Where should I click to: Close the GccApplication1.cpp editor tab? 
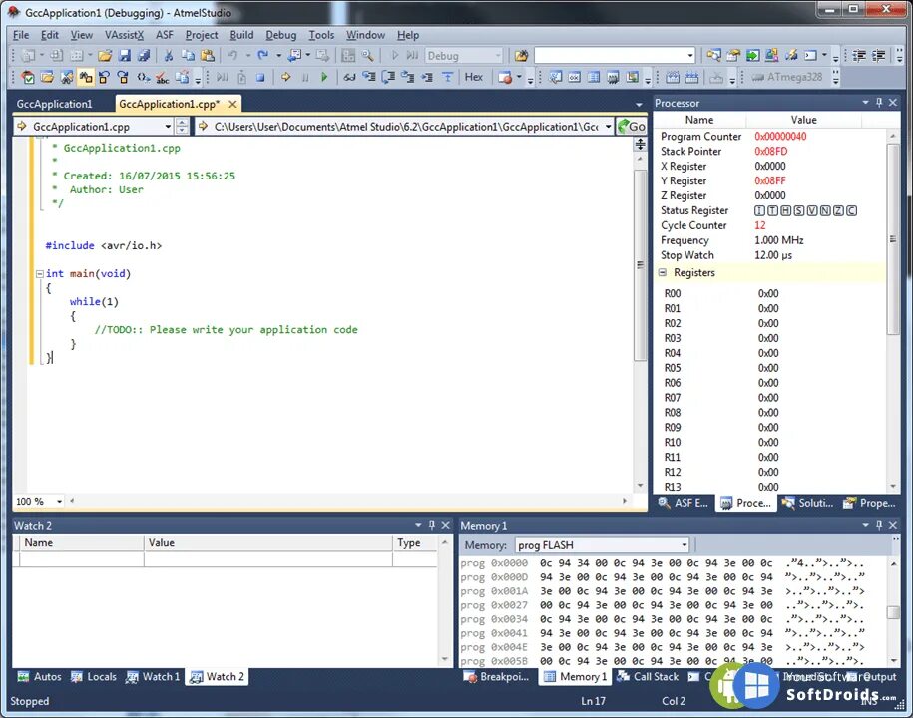point(232,104)
